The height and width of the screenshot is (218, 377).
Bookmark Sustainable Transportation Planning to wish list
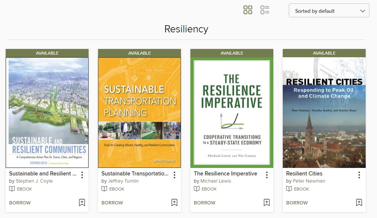click(174, 203)
